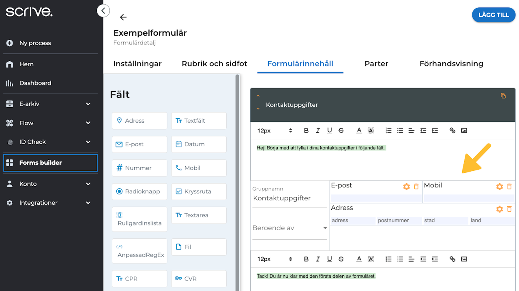Move the Kontaktuppgifter section up with the arrow
519x291 pixels.
[258, 96]
